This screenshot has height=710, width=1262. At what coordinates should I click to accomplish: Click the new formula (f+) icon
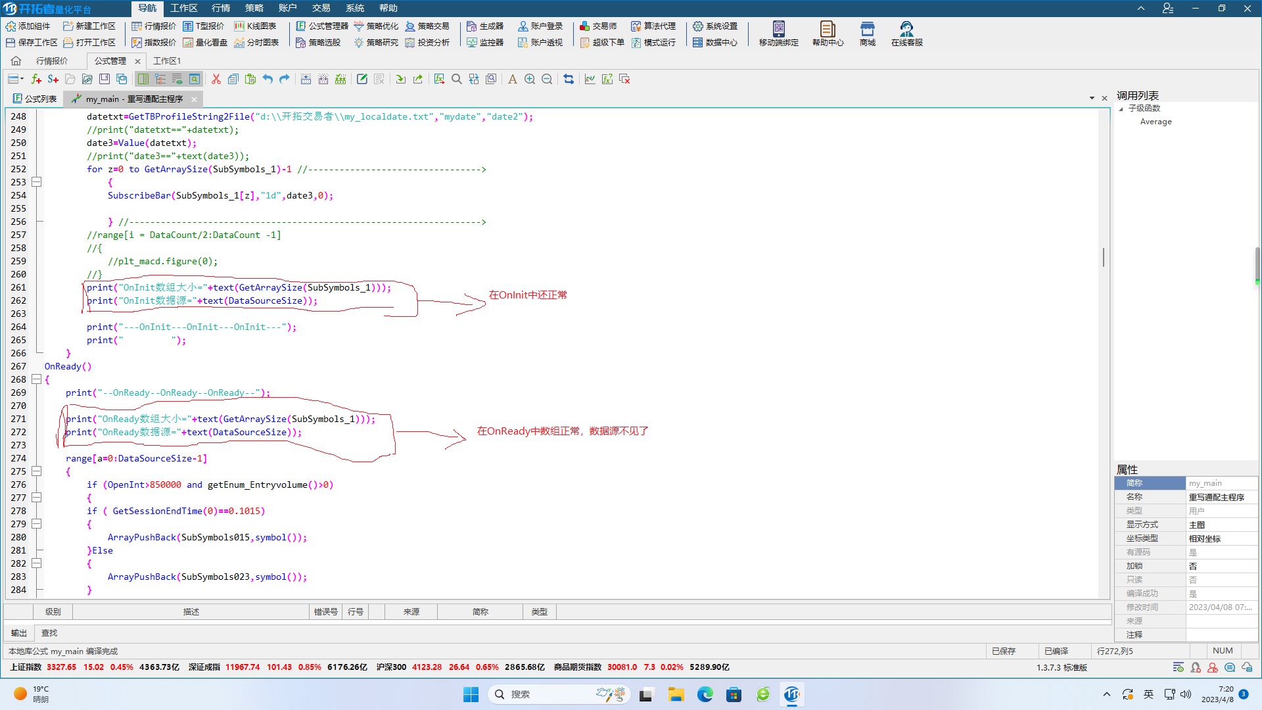point(36,79)
